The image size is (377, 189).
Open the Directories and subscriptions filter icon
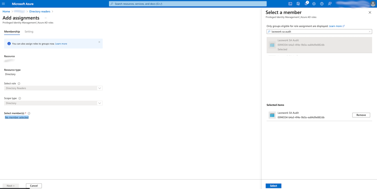point(298,4)
